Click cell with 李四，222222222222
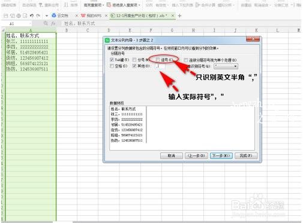This screenshot has height=223, width=303. point(31,47)
